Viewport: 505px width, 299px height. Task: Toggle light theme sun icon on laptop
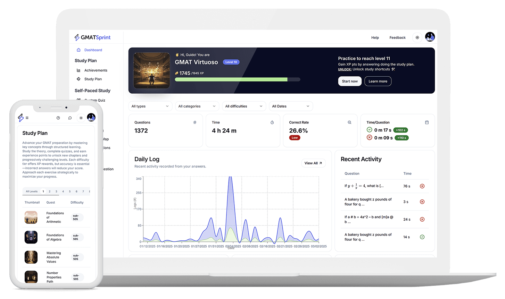tap(417, 37)
